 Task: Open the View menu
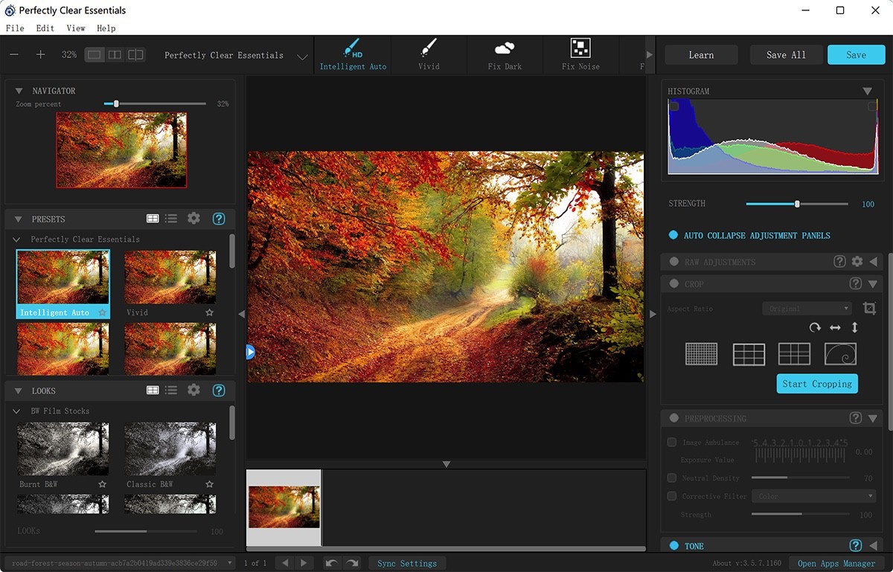click(75, 28)
